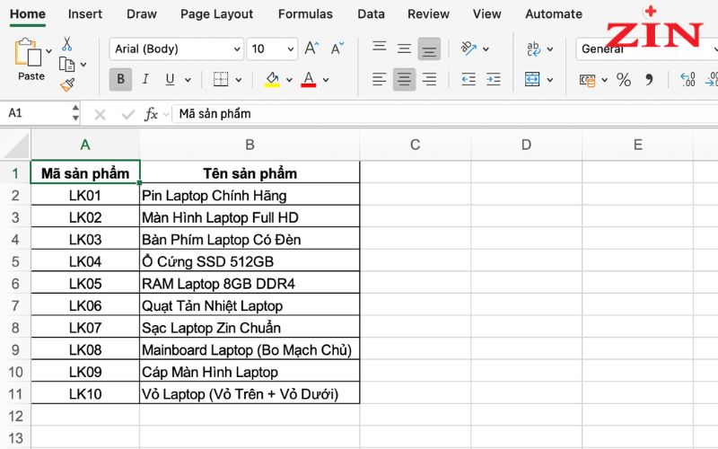
Task: Expand fill color dropdown arrow
Action: click(289, 80)
